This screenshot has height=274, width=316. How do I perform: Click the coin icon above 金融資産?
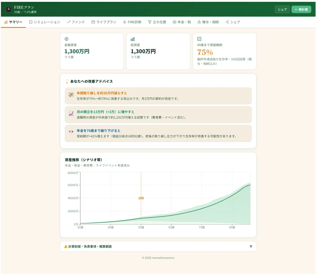click(x=66, y=39)
